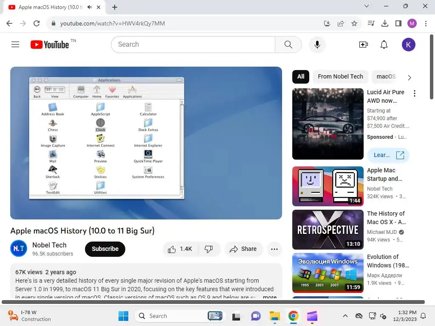Open Chrome downloads icon
The height and width of the screenshot is (326, 435).
pos(384,23)
